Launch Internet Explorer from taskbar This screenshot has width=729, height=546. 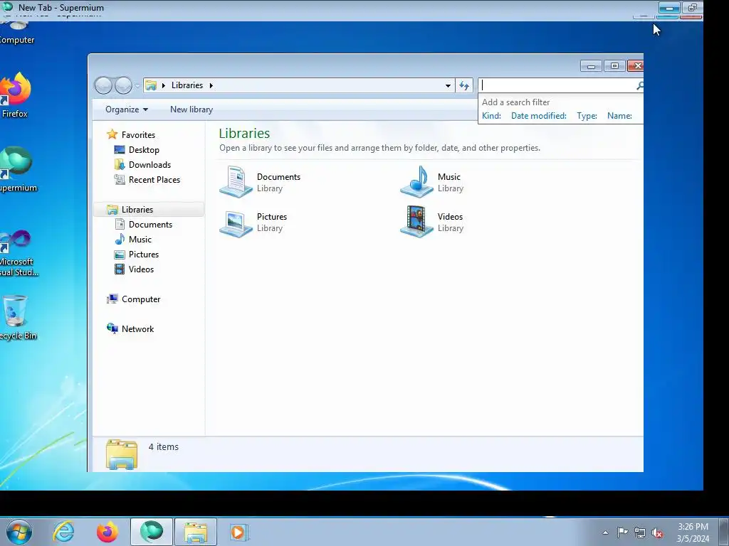(x=63, y=532)
